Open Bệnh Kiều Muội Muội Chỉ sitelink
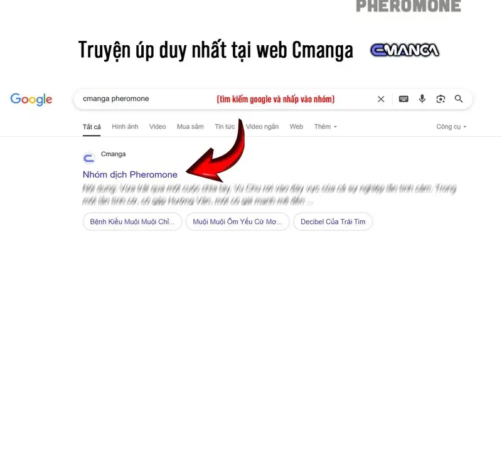The image size is (502, 465). pos(132,222)
